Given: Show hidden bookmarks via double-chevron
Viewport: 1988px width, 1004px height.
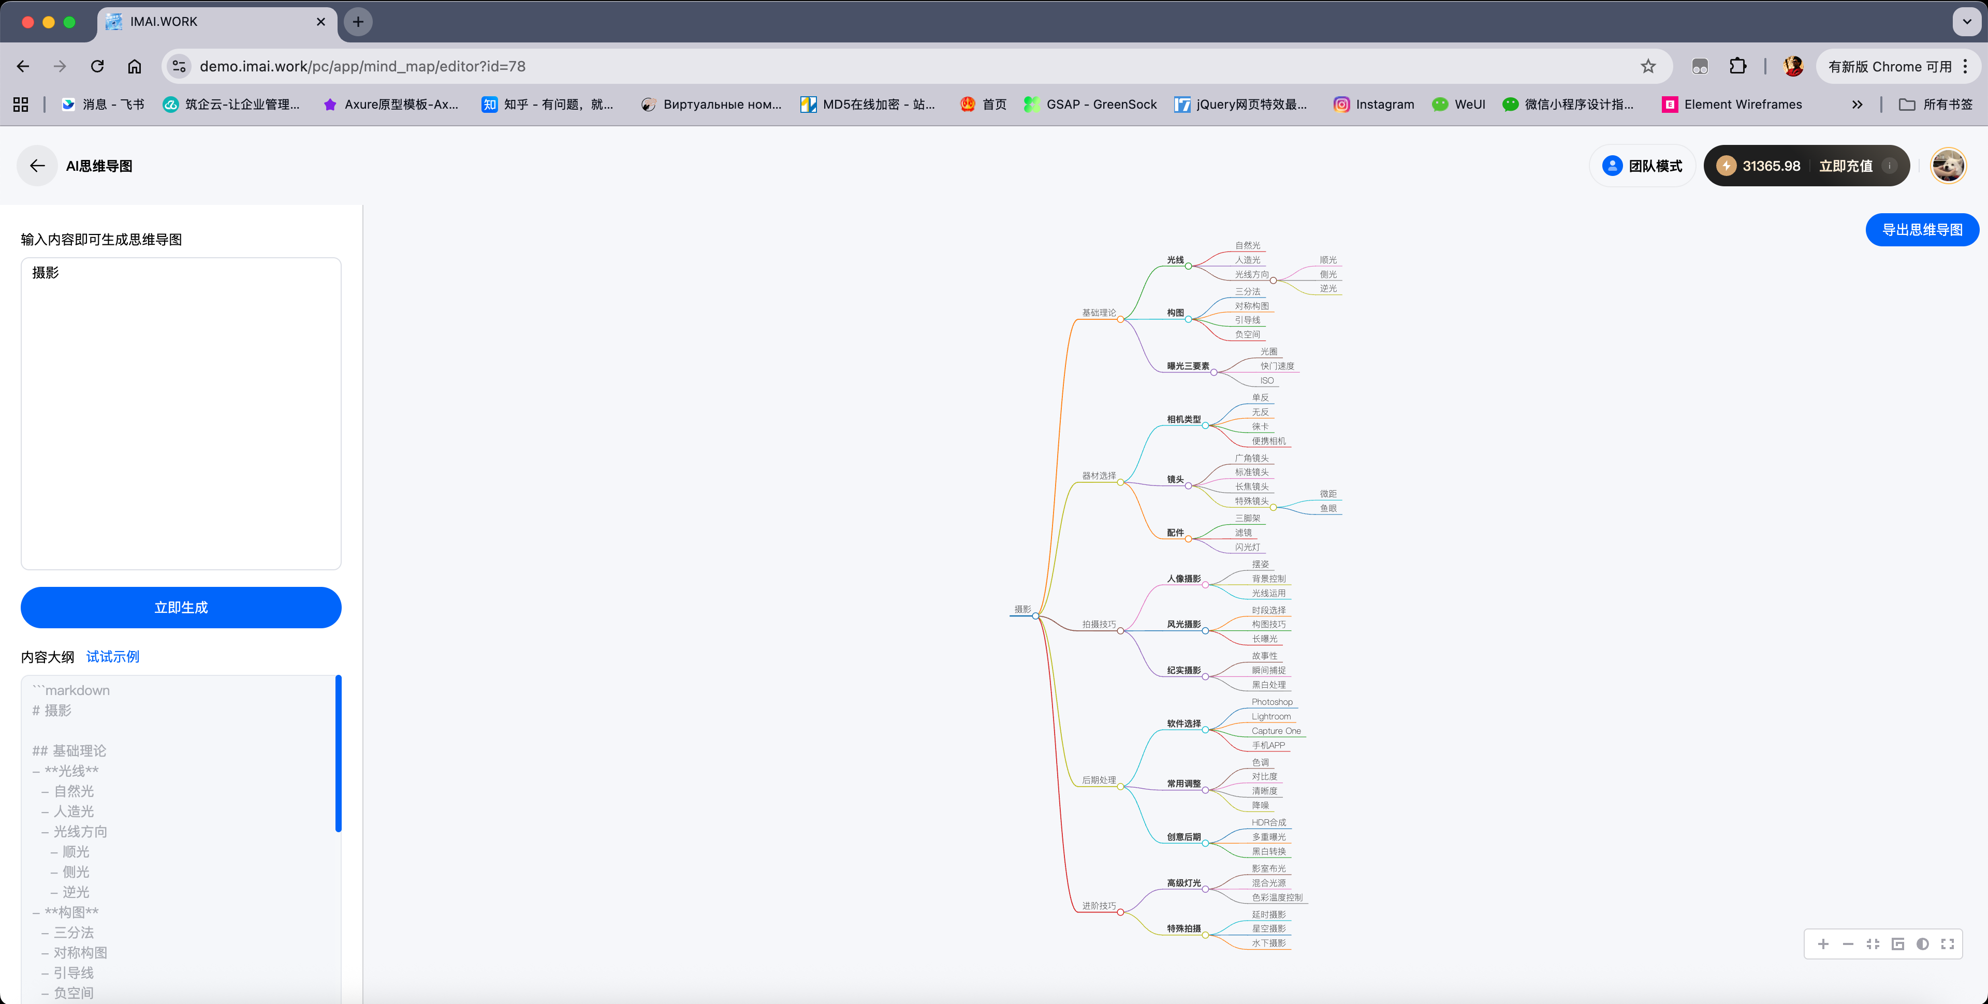Looking at the screenshot, I should coord(1857,104).
